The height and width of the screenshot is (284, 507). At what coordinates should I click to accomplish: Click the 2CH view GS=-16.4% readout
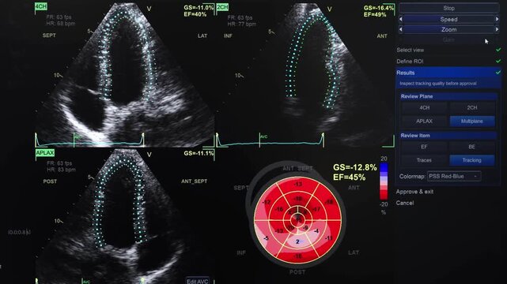tap(379, 8)
